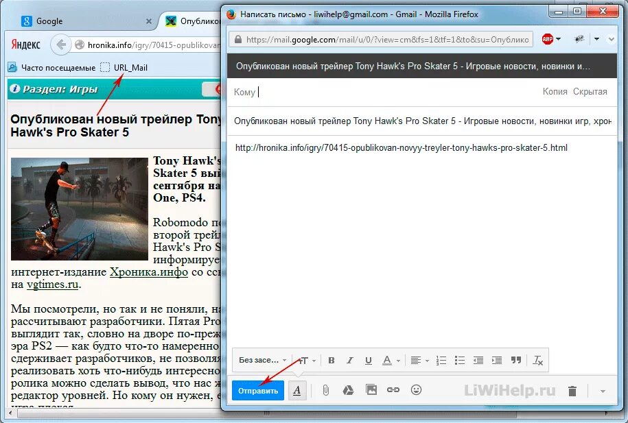Open more options arrow beside trash
Screen dimensions: 628x423
(603, 391)
